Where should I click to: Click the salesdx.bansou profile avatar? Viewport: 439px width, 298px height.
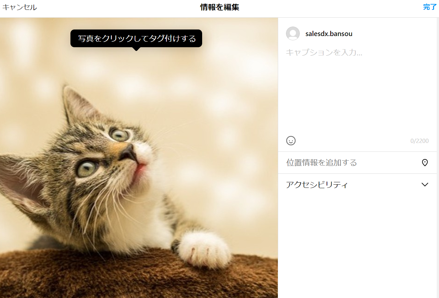pos(293,33)
